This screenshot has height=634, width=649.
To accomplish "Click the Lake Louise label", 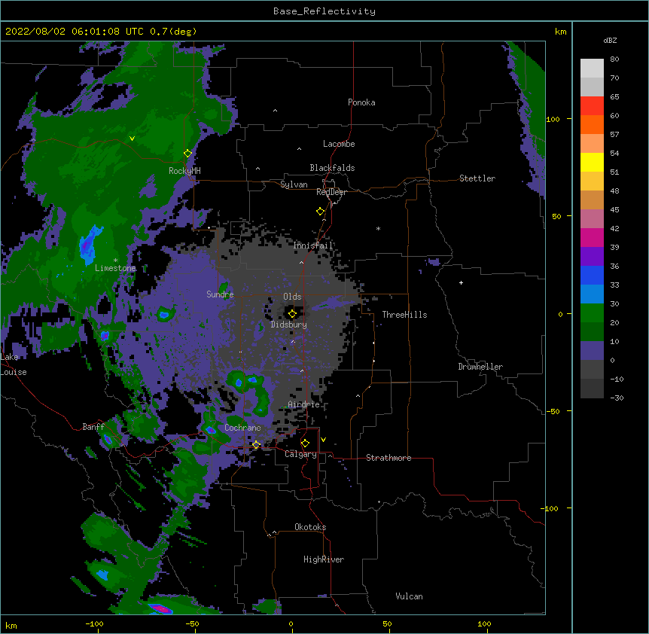I will [12, 364].
